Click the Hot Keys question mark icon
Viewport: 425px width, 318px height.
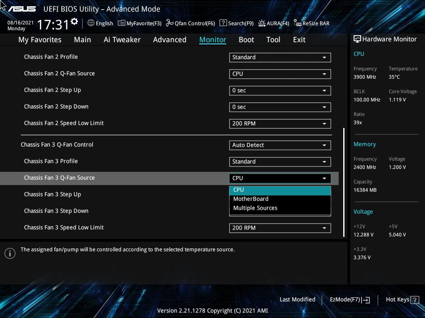415,300
